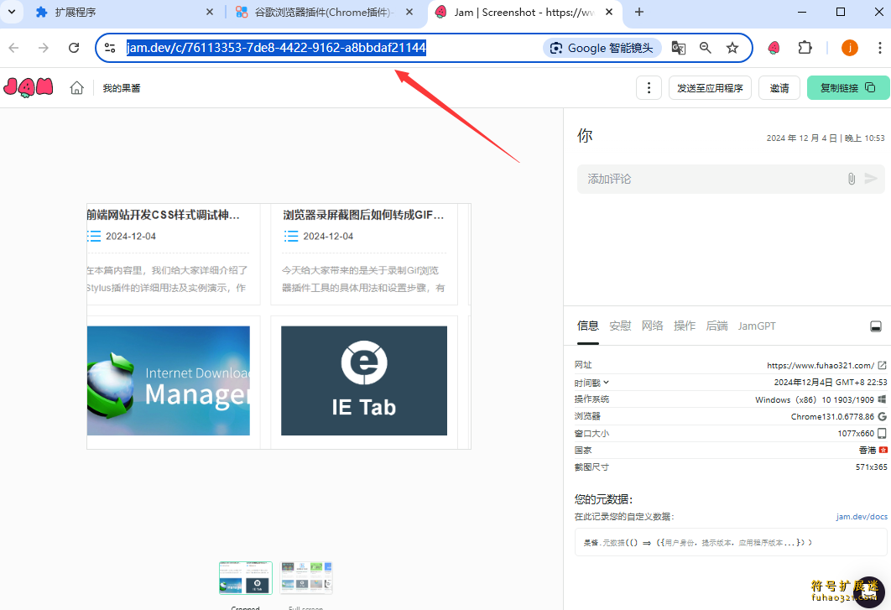Open the JamGPT tab
Viewport: 891px width, 610px height.
tap(757, 326)
